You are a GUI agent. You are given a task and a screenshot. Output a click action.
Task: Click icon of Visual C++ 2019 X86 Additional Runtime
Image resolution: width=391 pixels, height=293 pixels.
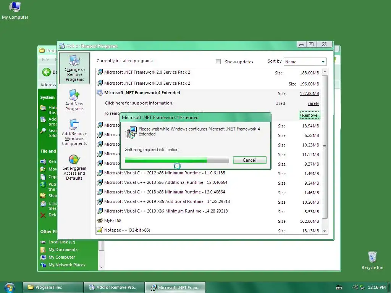(x=100, y=201)
